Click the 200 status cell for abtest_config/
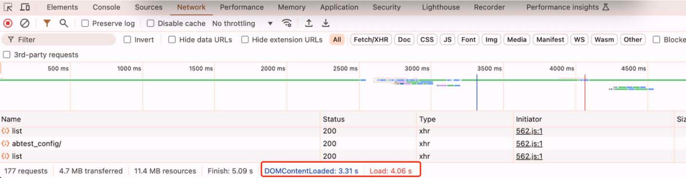 point(329,143)
